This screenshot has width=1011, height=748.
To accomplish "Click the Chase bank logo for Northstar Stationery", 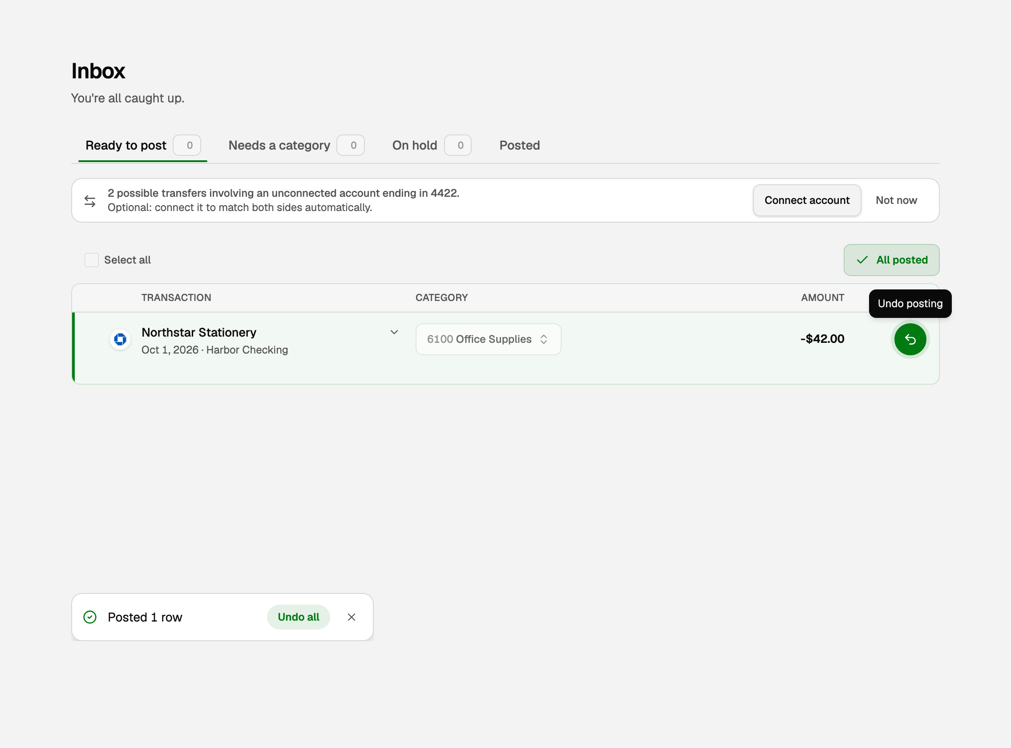I will click(121, 339).
